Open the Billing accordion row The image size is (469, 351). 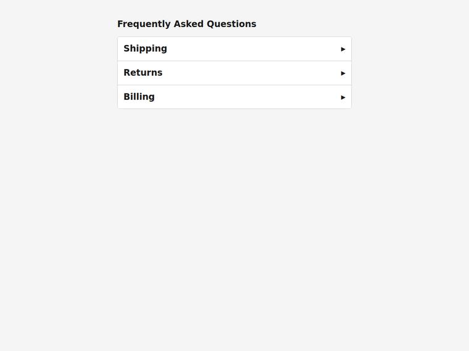234,97
